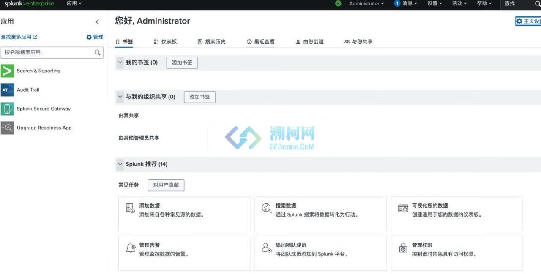This screenshot has width=541, height=274.
Task: Open the 可视化您的数据 task card
Action: (457, 214)
